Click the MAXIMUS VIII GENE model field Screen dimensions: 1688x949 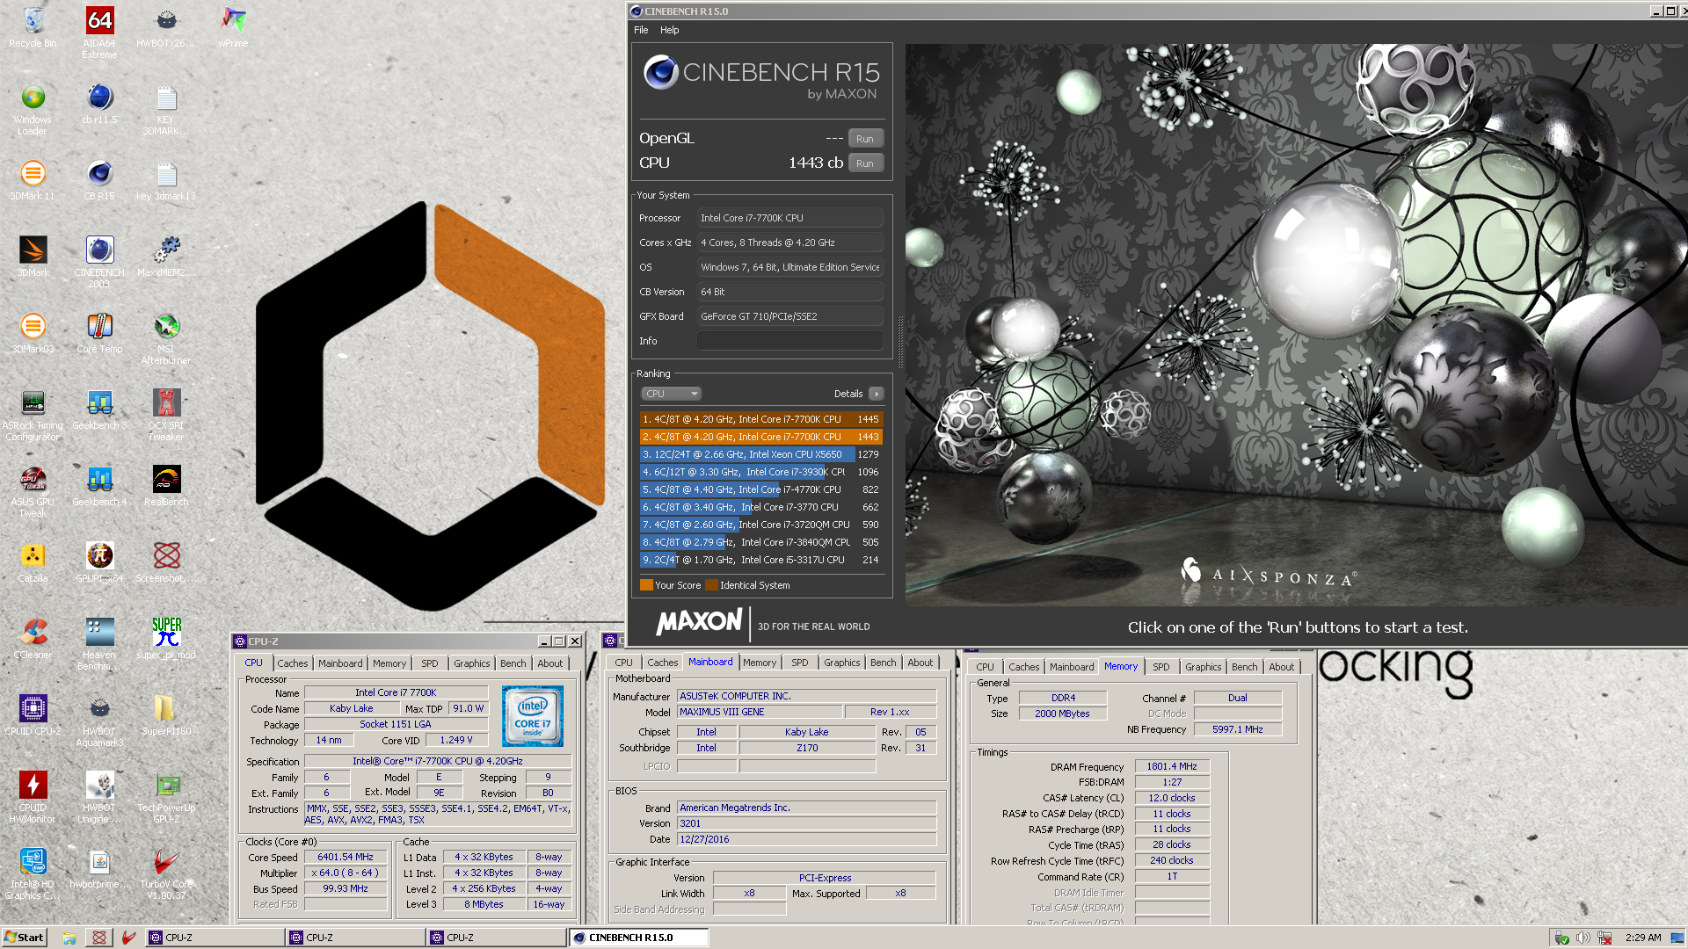point(760,712)
